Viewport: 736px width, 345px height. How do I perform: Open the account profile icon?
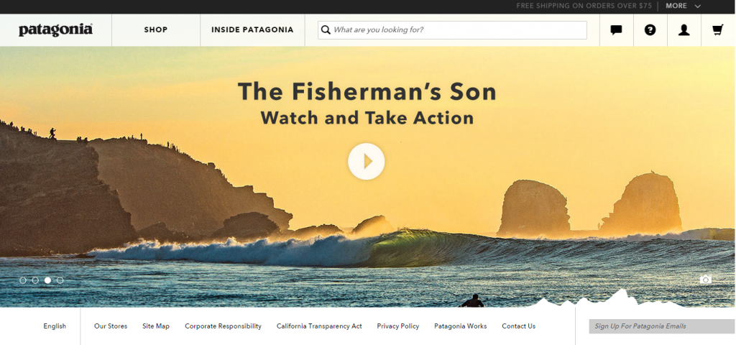pyautogui.click(x=684, y=30)
